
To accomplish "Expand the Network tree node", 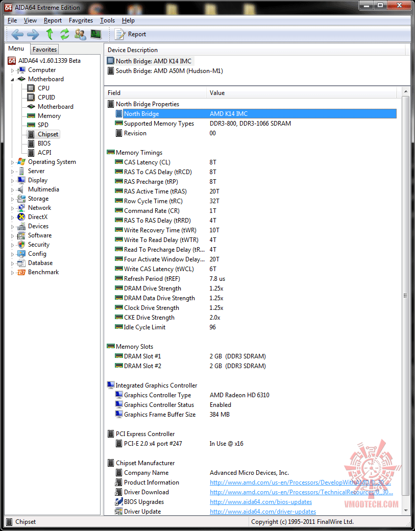I will 13,208.
